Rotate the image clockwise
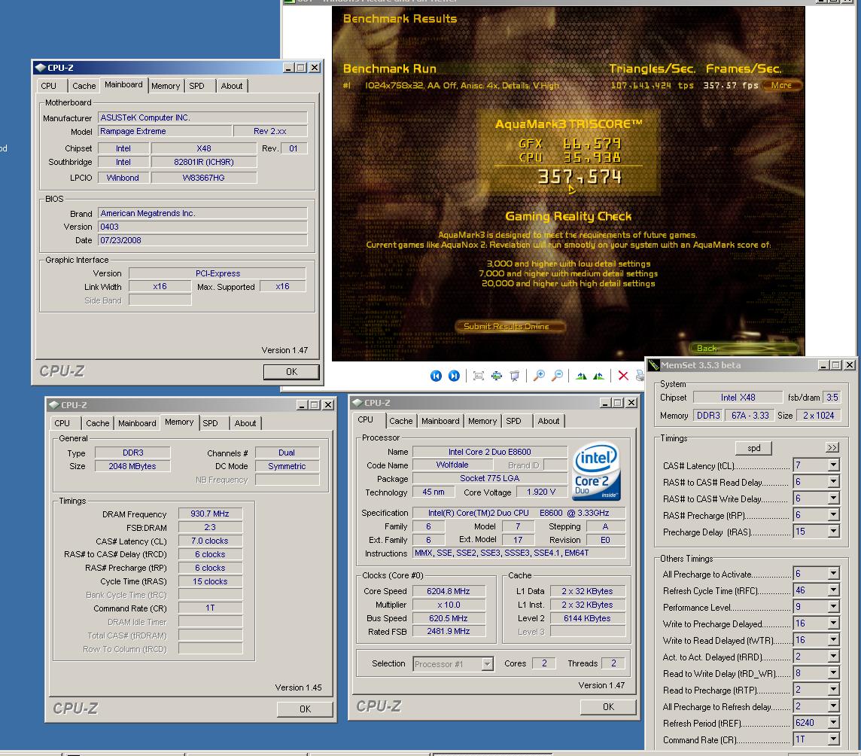 click(x=582, y=376)
